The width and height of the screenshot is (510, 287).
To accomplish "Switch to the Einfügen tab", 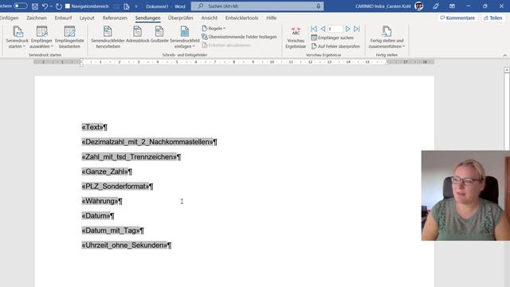I will [x=9, y=18].
